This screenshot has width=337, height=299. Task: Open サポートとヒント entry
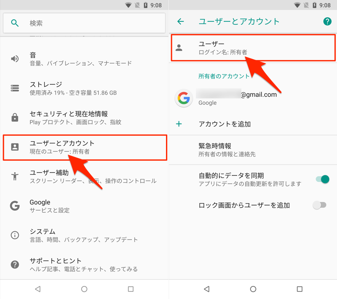tap(84, 265)
